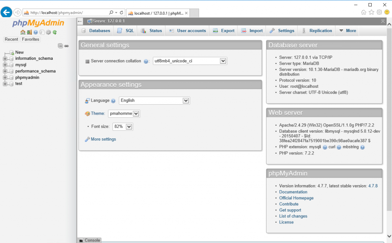
Task: Open the Databases tab
Action: point(96,31)
